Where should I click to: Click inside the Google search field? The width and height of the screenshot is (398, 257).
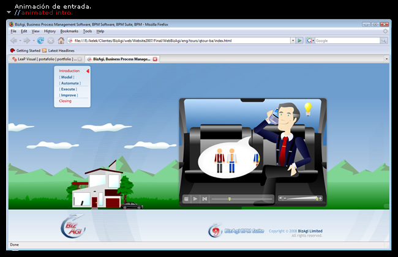[346, 40]
